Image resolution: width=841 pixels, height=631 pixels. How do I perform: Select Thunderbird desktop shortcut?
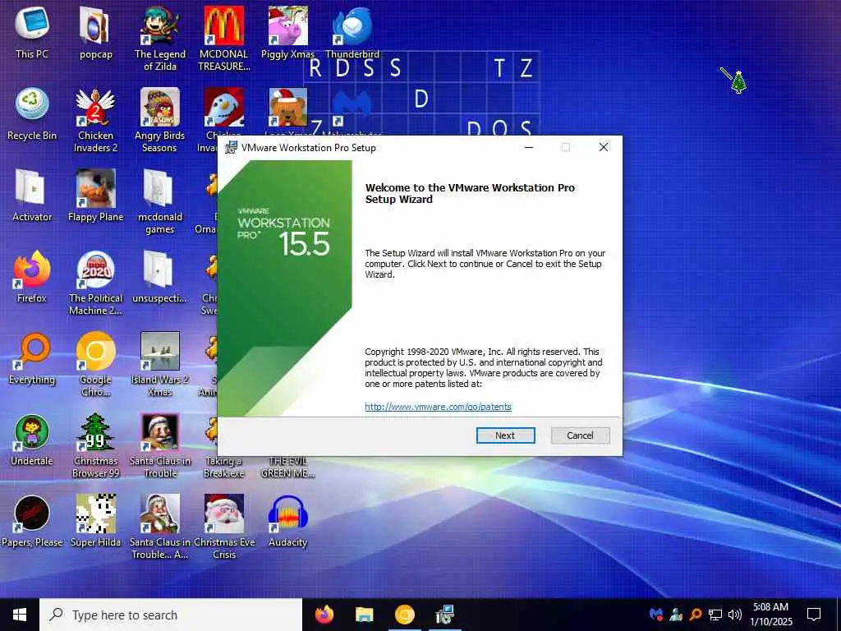(352, 32)
